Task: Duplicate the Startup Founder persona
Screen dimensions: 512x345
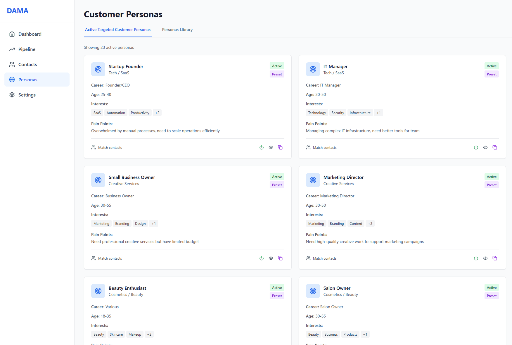Action: 280,147
